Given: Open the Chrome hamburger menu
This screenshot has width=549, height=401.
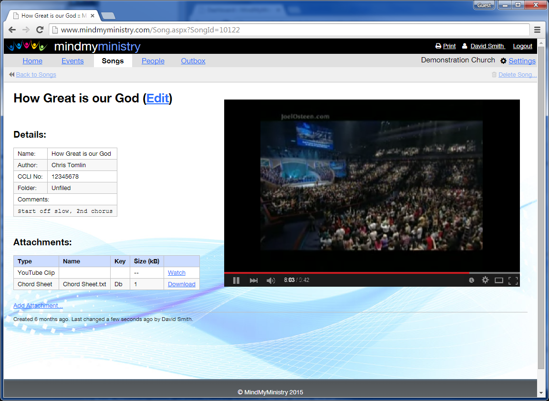Looking at the screenshot, I should point(537,30).
